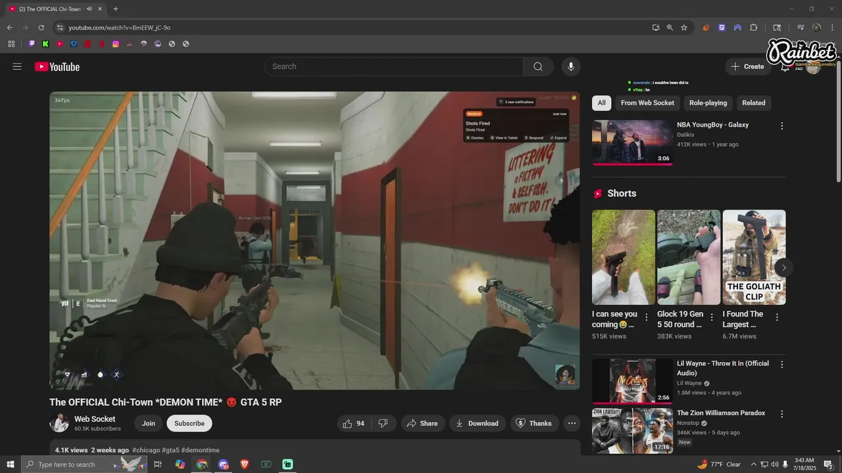842x473 pixels.
Task: Open the YouTube bookmark in bookmarks bar
Action: (x=60, y=44)
